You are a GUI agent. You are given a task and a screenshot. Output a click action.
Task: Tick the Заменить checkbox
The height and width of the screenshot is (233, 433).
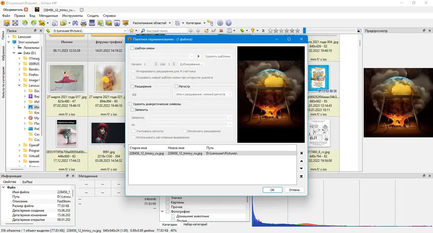[132, 110]
